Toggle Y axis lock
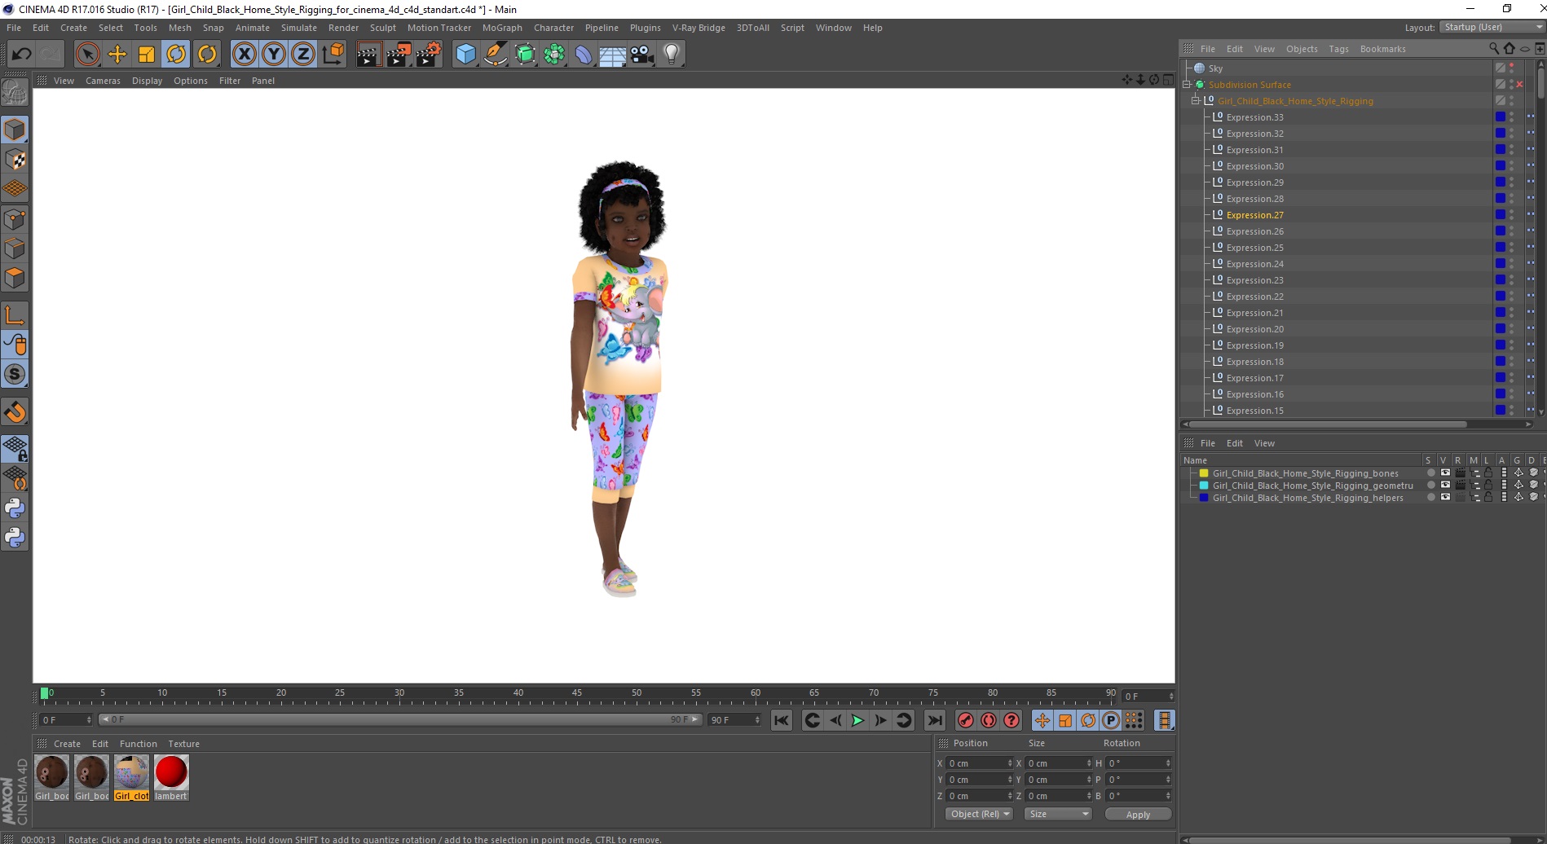 [x=274, y=55]
